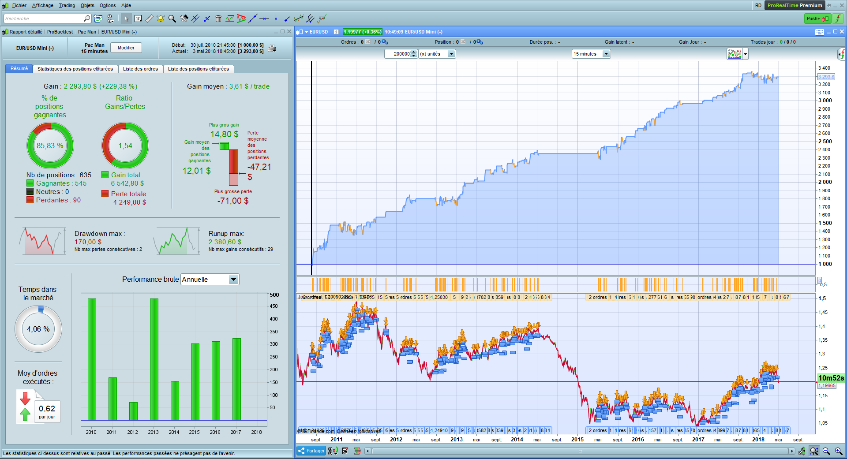Image resolution: width=847 pixels, height=459 pixels.
Task: Open the new chart window icon
Action: coord(98,19)
